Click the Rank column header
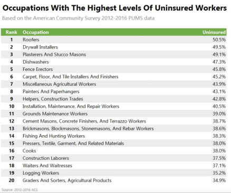This screenshot has width=231, height=193. click(12, 32)
